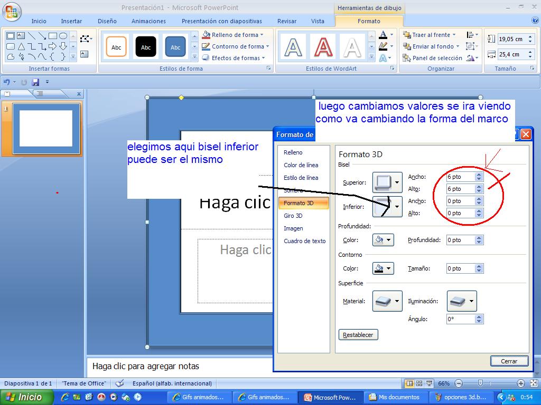Open the Edit shape (Editar forma) icon
541x405 pixels.
pyautogui.click(x=86, y=38)
